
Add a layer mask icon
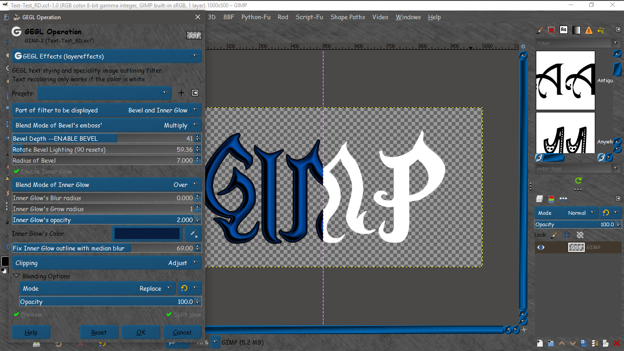pyautogui.click(x=606, y=343)
